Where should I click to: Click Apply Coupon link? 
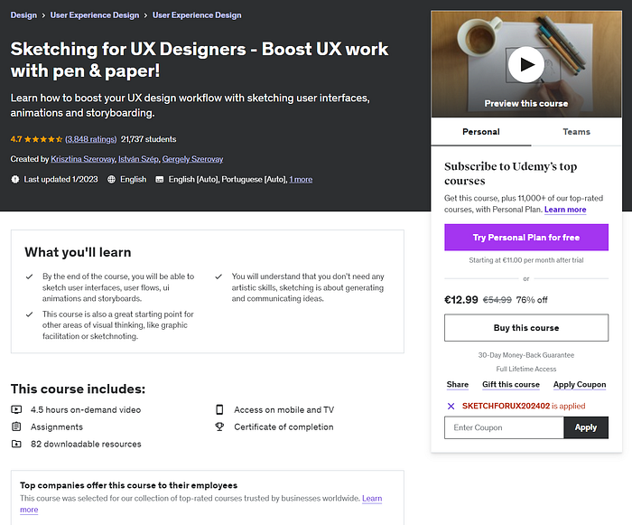click(580, 385)
